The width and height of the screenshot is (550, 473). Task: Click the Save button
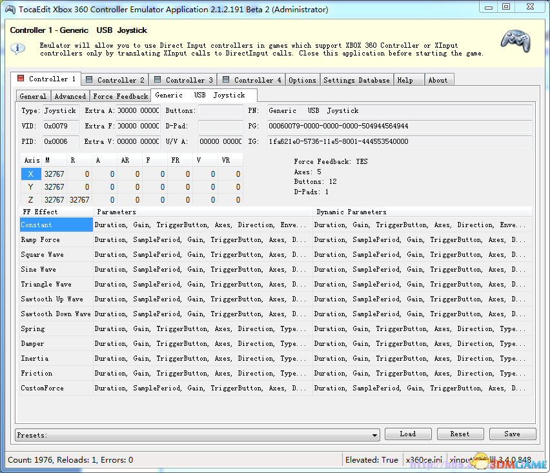click(x=513, y=434)
